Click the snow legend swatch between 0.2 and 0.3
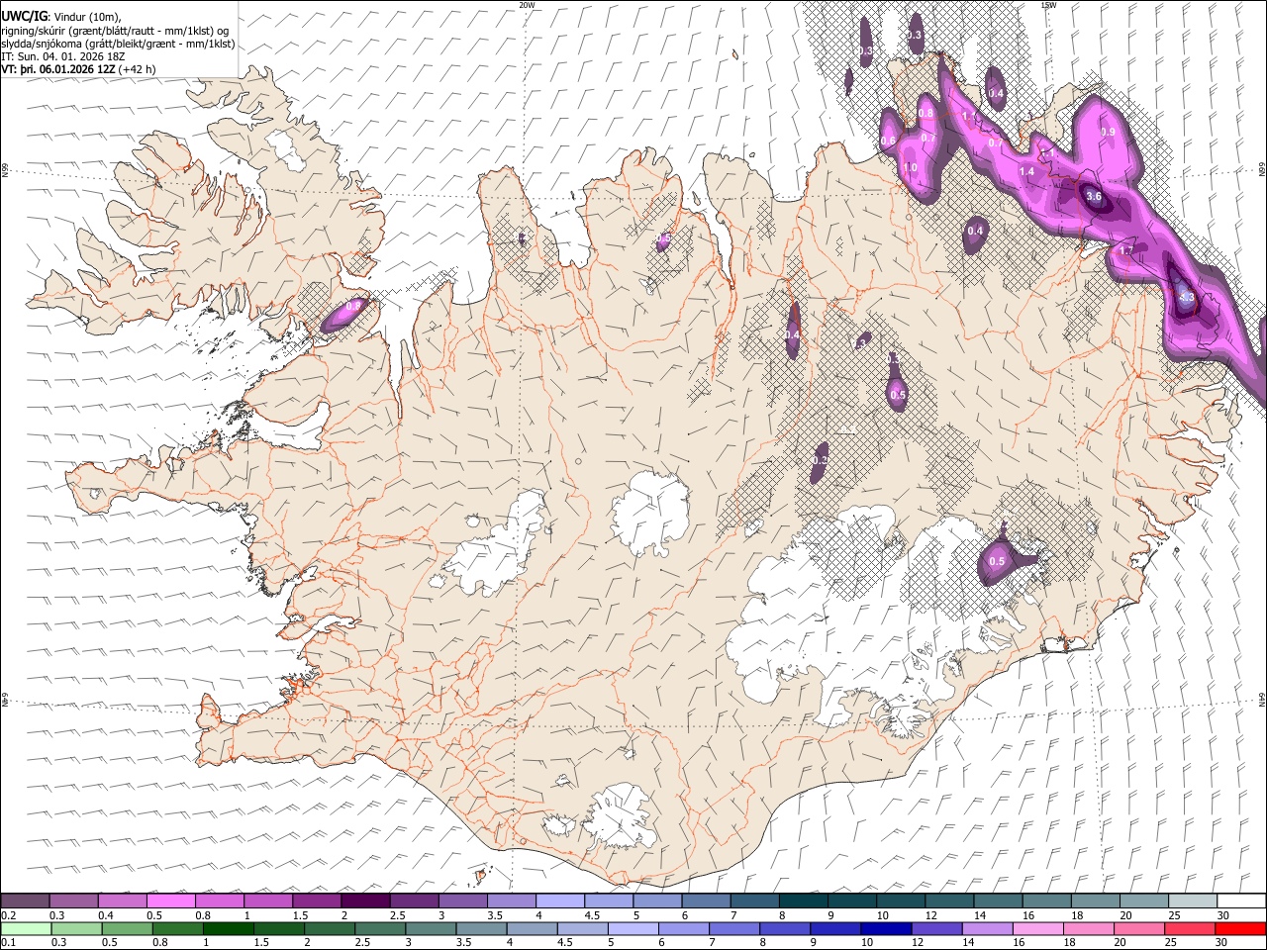The width and height of the screenshot is (1267, 950). [x=25, y=901]
